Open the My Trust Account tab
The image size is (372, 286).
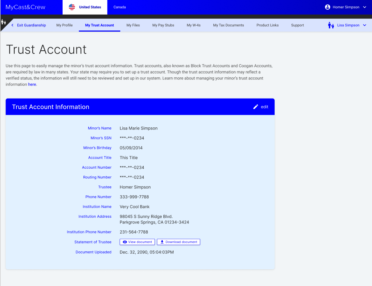[x=99, y=25]
